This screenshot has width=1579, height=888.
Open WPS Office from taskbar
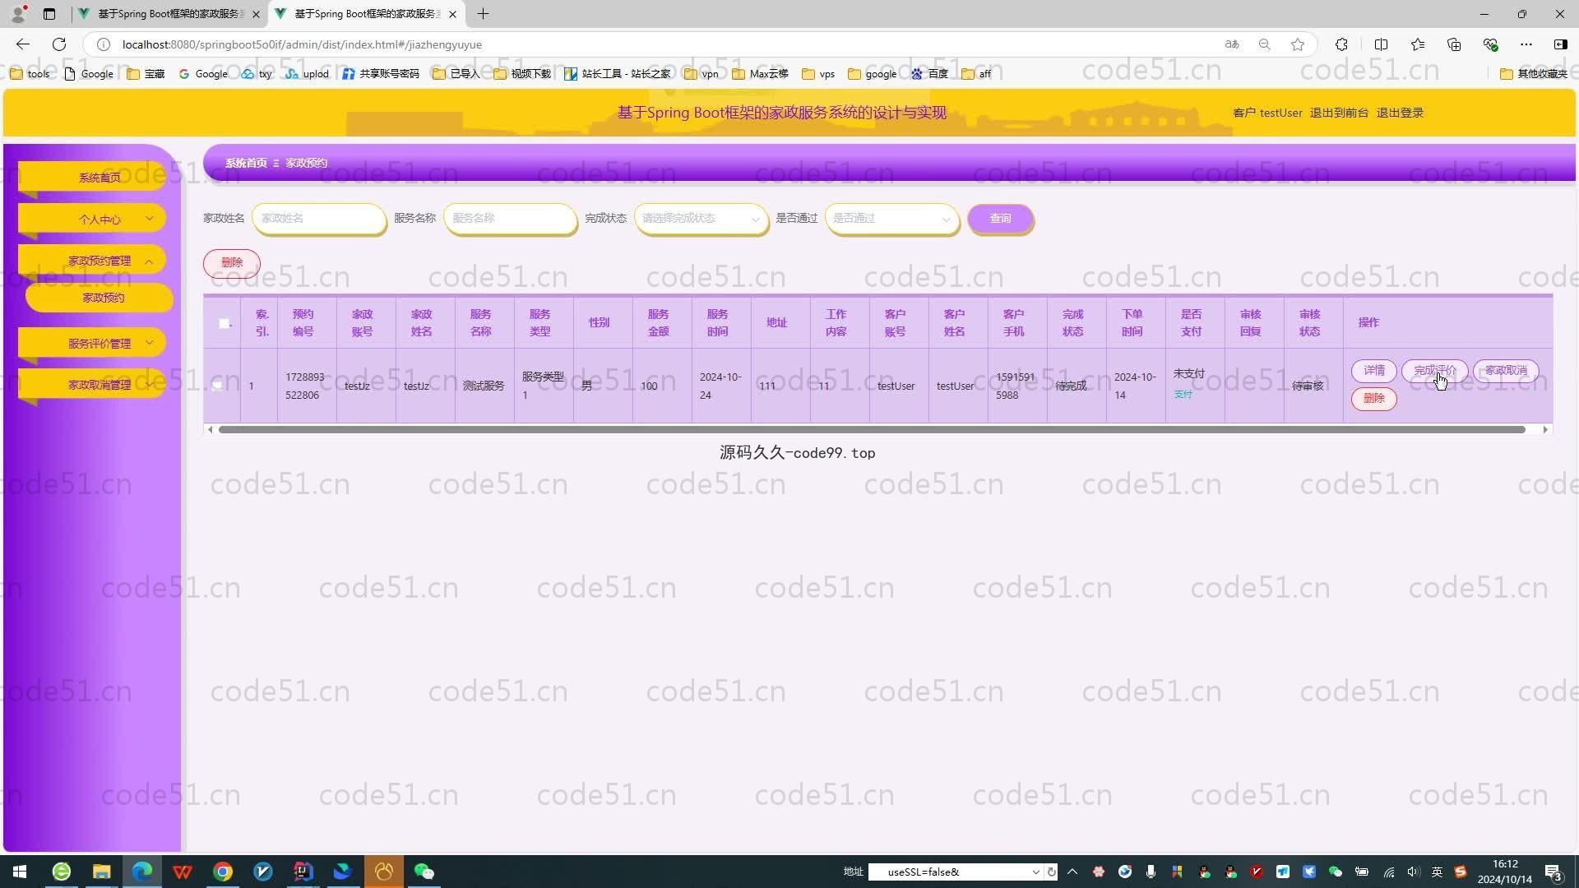point(183,872)
